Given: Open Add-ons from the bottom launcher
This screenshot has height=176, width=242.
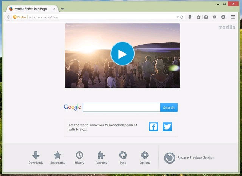Looking at the screenshot, I should click(x=101, y=157).
